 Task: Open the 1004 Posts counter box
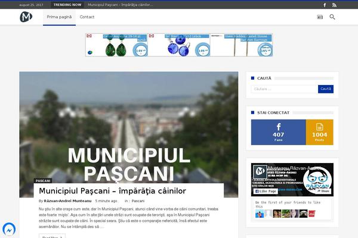(x=319, y=132)
